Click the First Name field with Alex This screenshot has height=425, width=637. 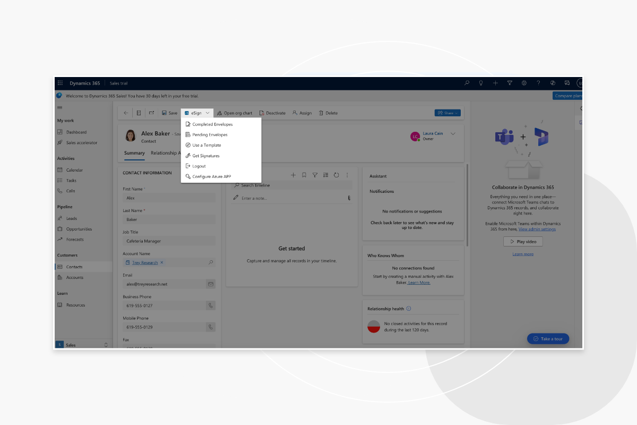click(169, 198)
